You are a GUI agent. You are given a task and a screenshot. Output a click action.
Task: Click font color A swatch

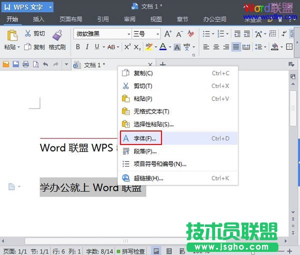pos(163,46)
